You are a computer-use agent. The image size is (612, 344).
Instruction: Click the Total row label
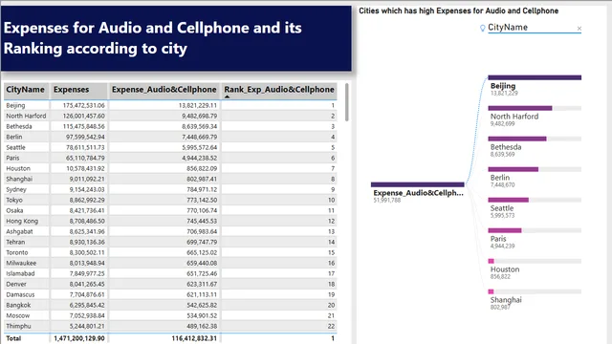[x=13, y=338]
